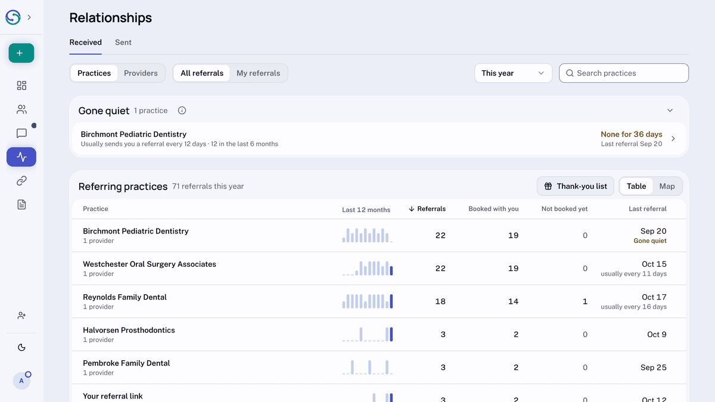Viewport: 715px width, 402px height.
Task: Sort by the Referrals column
Action: [x=427, y=209]
